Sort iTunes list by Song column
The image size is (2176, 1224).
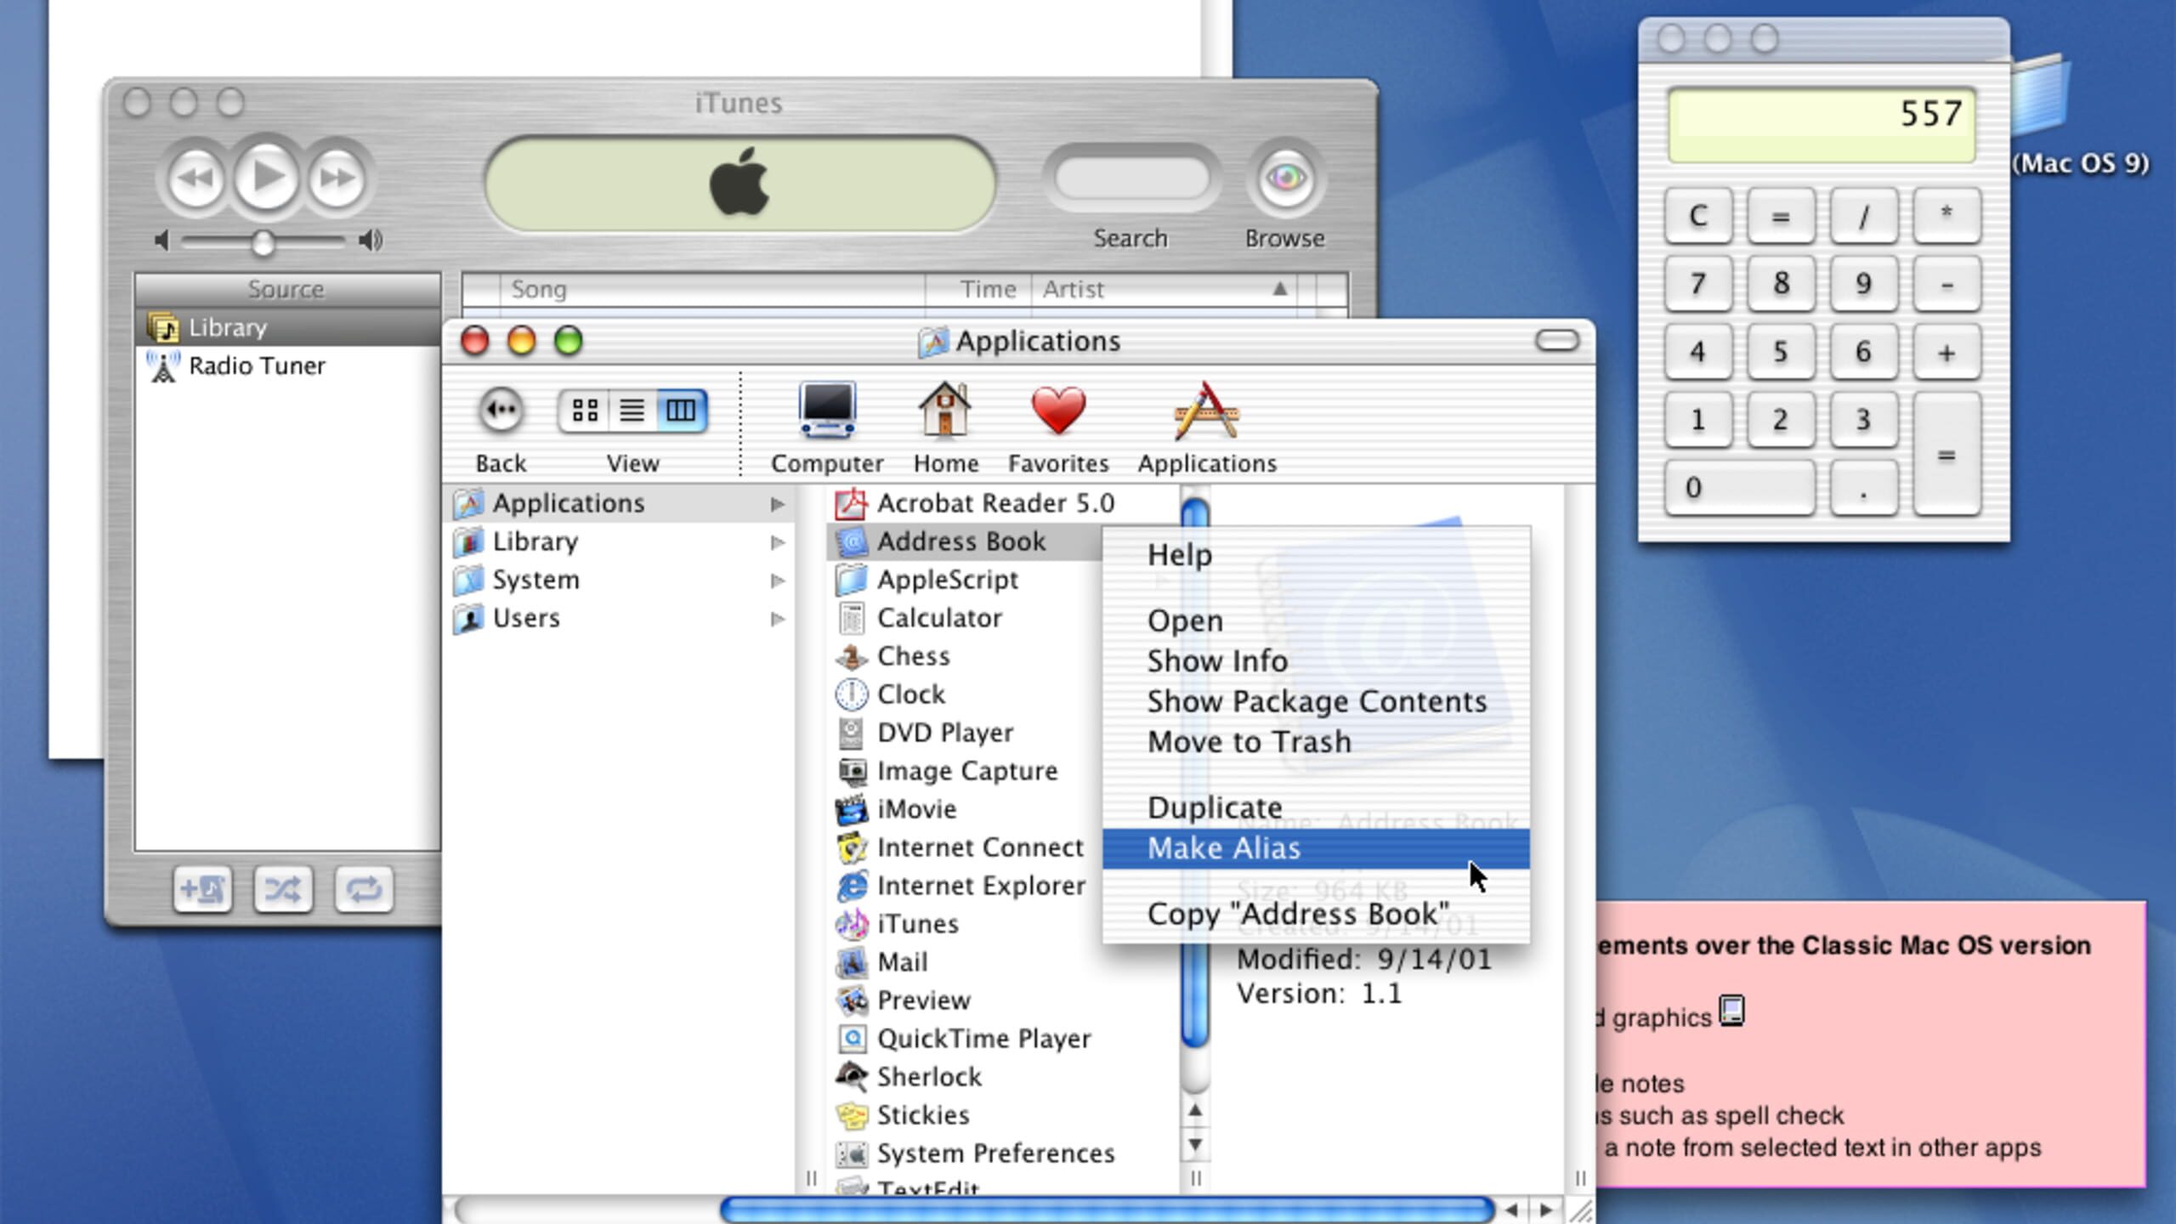click(x=712, y=290)
